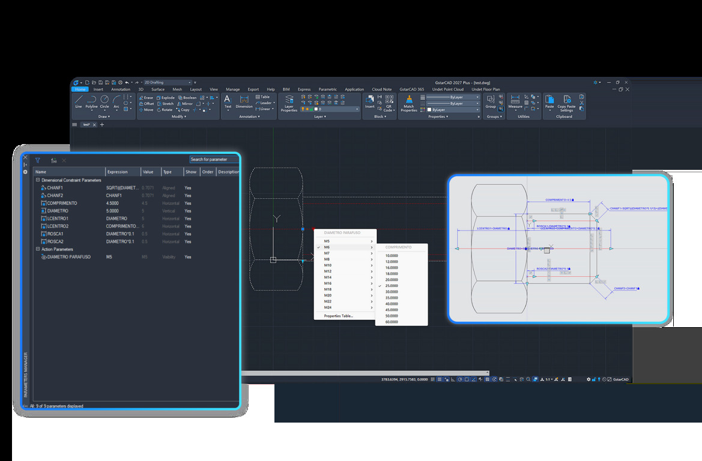Select 30.0000 in COMPRIMENTO submenu
Image resolution: width=702 pixels, height=461 pixels.
coord(402,292)
